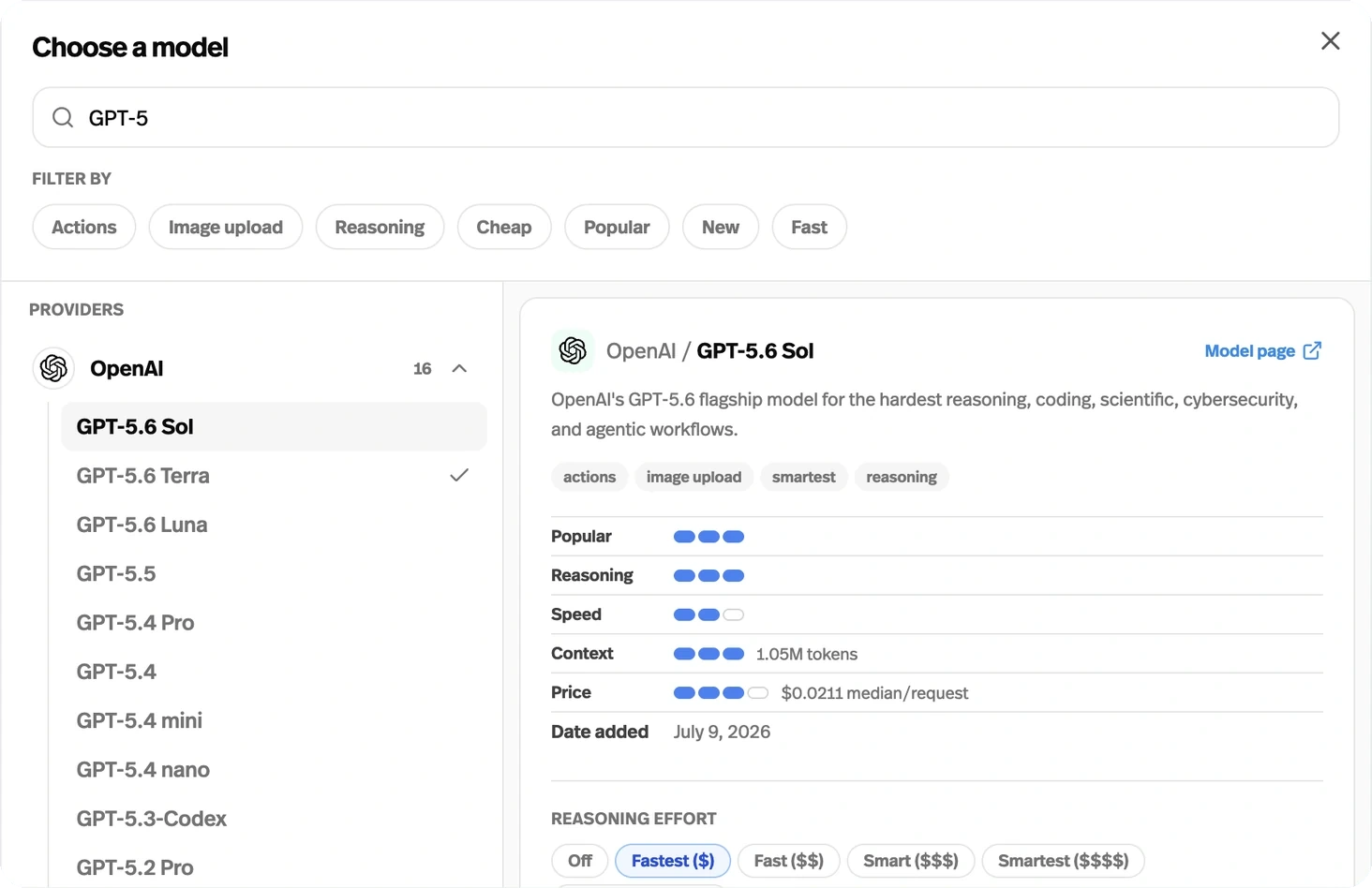Pick GPT-5.6 Luna from the model list

pyautogui.click(x=275, y=525)
